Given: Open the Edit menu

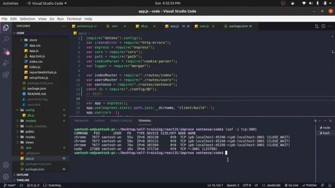Looking at the screenshot, I should click(x=14, y=19).
